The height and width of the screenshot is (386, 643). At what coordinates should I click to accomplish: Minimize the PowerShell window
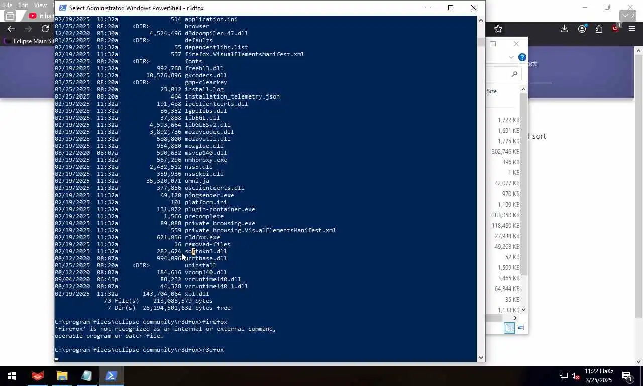(x=427, y=8)
